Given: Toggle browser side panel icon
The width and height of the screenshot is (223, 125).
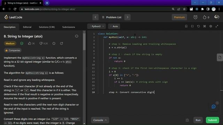Looking at the screenshot, I should (208, 9).
